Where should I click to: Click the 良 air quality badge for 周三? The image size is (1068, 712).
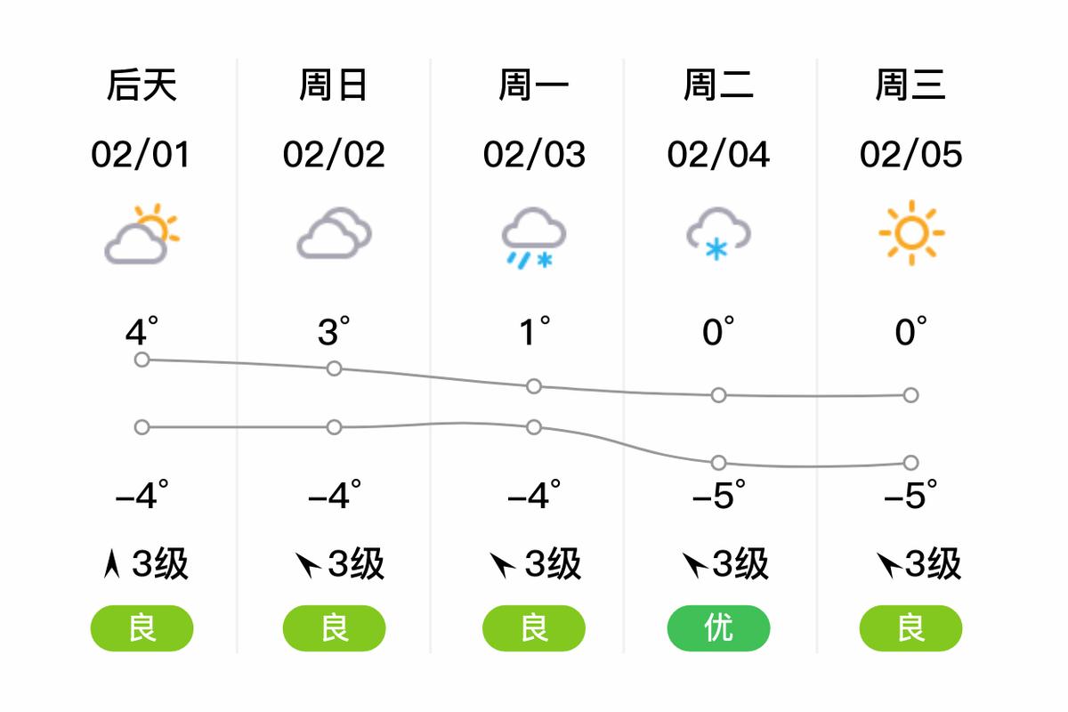(x=911, y=628)
